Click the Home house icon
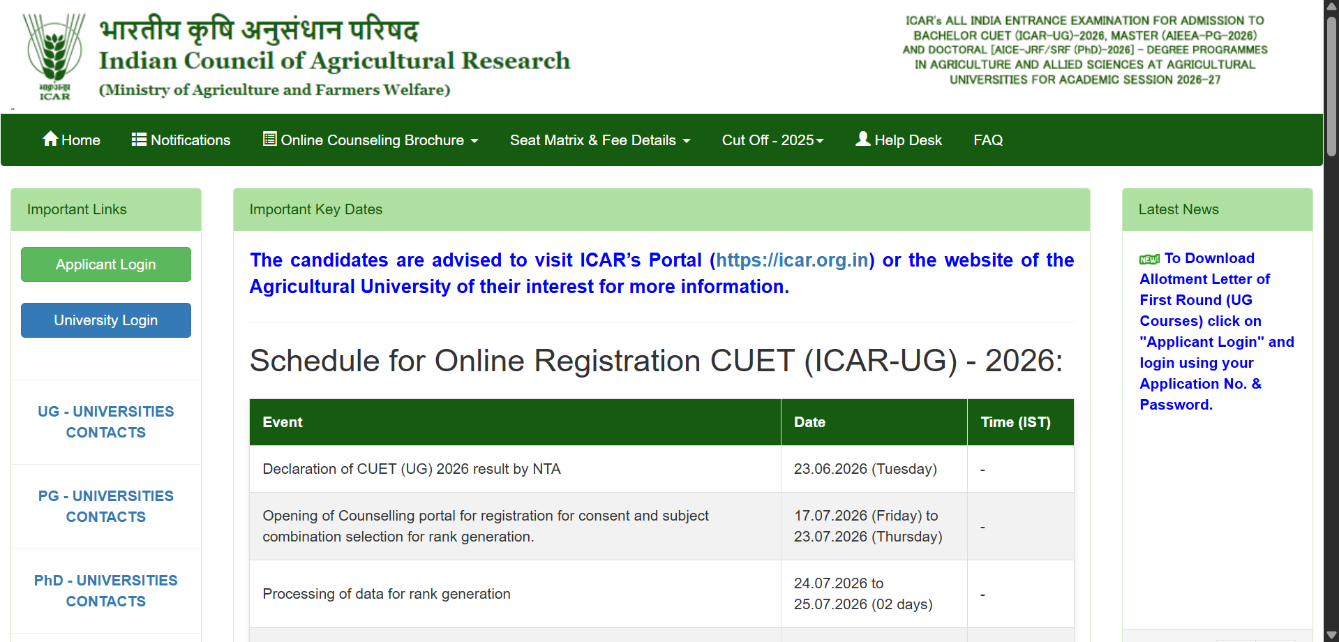The width and height of the screenshot is (1339, 642). tap(50, 139)
